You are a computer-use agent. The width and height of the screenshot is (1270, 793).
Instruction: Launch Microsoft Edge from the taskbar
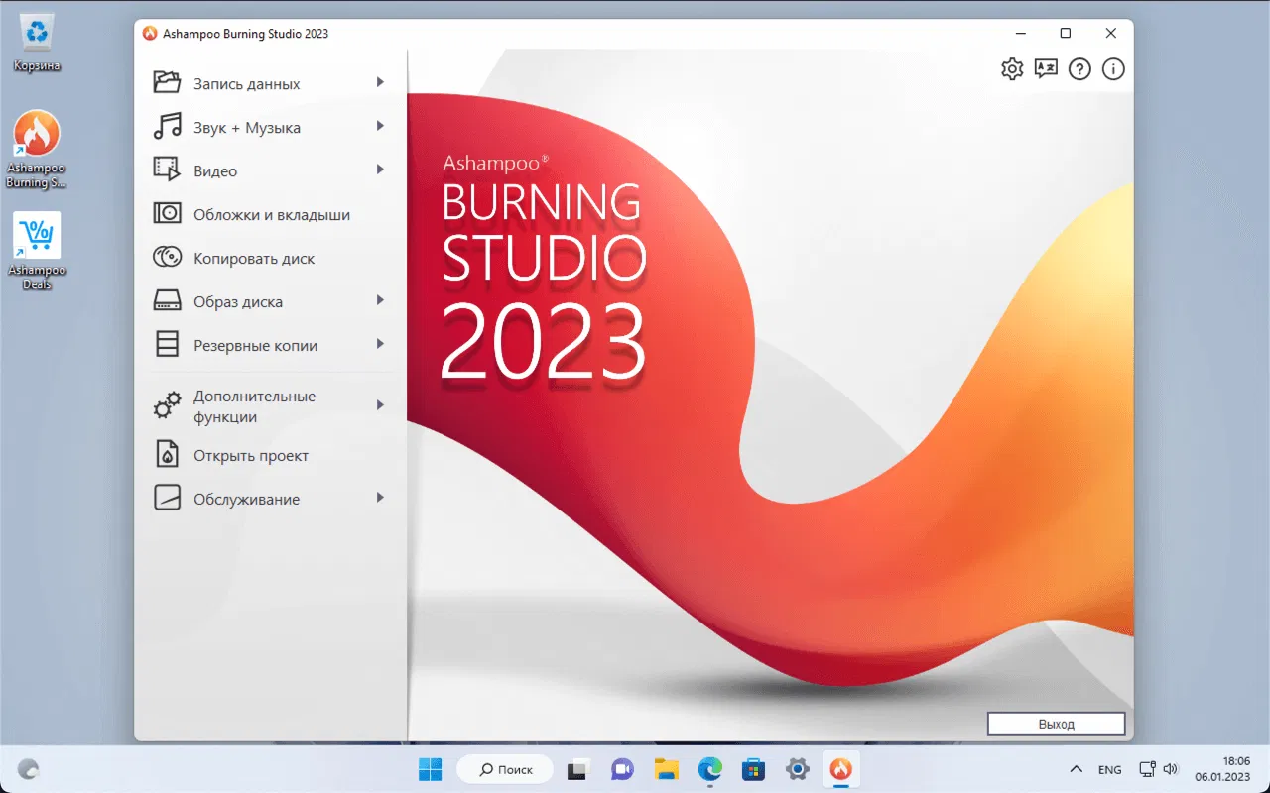click(710, 769)
